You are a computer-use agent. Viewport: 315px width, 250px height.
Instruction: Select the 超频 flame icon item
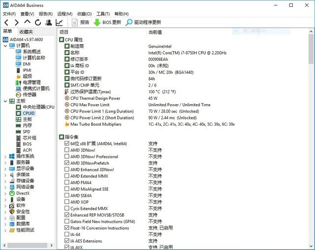point(18,77)
